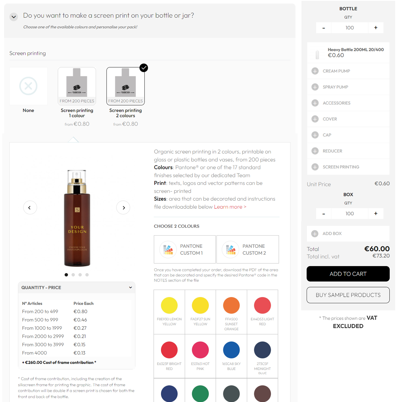This screenshot has height=402, width=398.
Task: Expand the Cap plus icon
Action: (315, 135)
